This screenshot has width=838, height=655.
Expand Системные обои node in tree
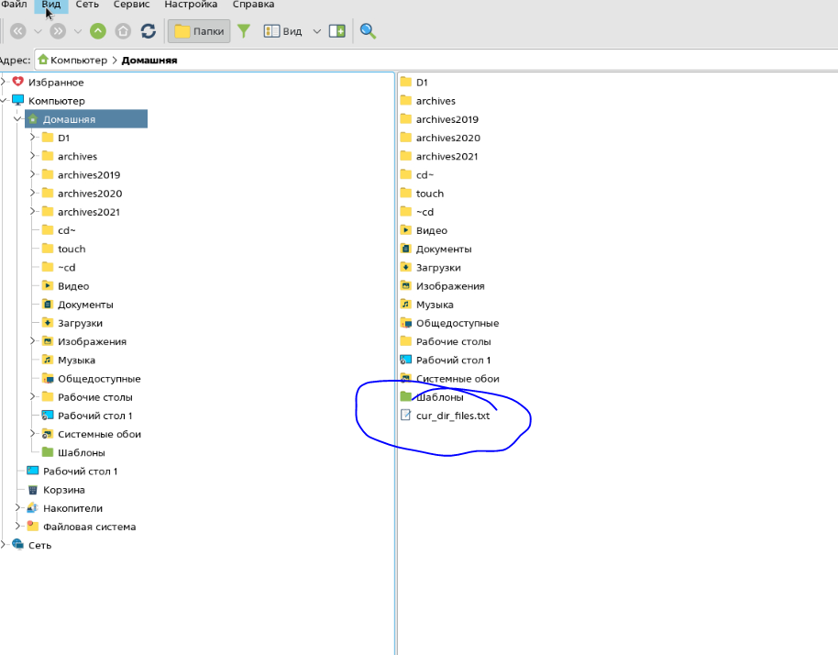(x=33, y=434)
